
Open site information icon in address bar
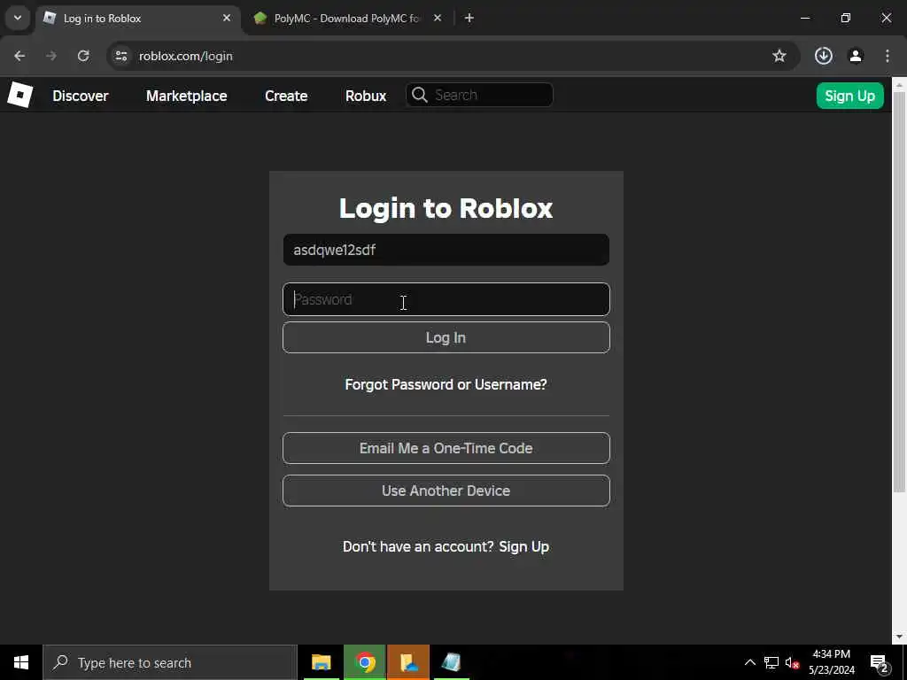[120, 56]
